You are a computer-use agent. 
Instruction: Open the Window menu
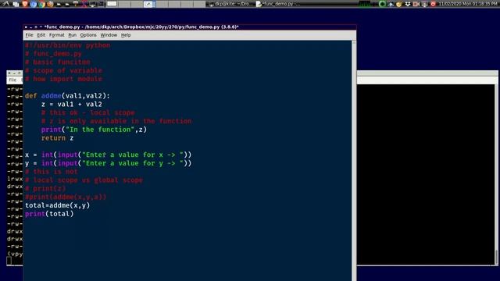point(109,35)
